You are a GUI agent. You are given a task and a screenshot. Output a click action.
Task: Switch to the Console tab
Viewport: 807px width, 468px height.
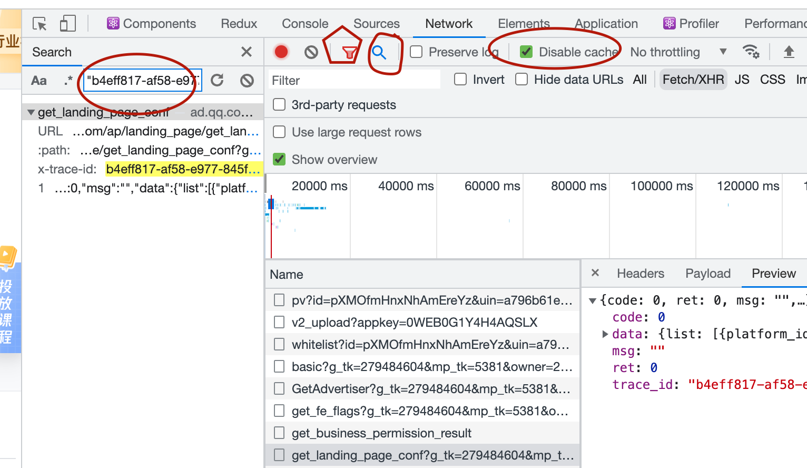[305, 24]
